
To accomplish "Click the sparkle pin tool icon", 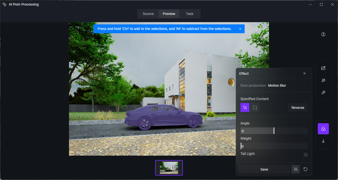I will [x=323, y=93].
